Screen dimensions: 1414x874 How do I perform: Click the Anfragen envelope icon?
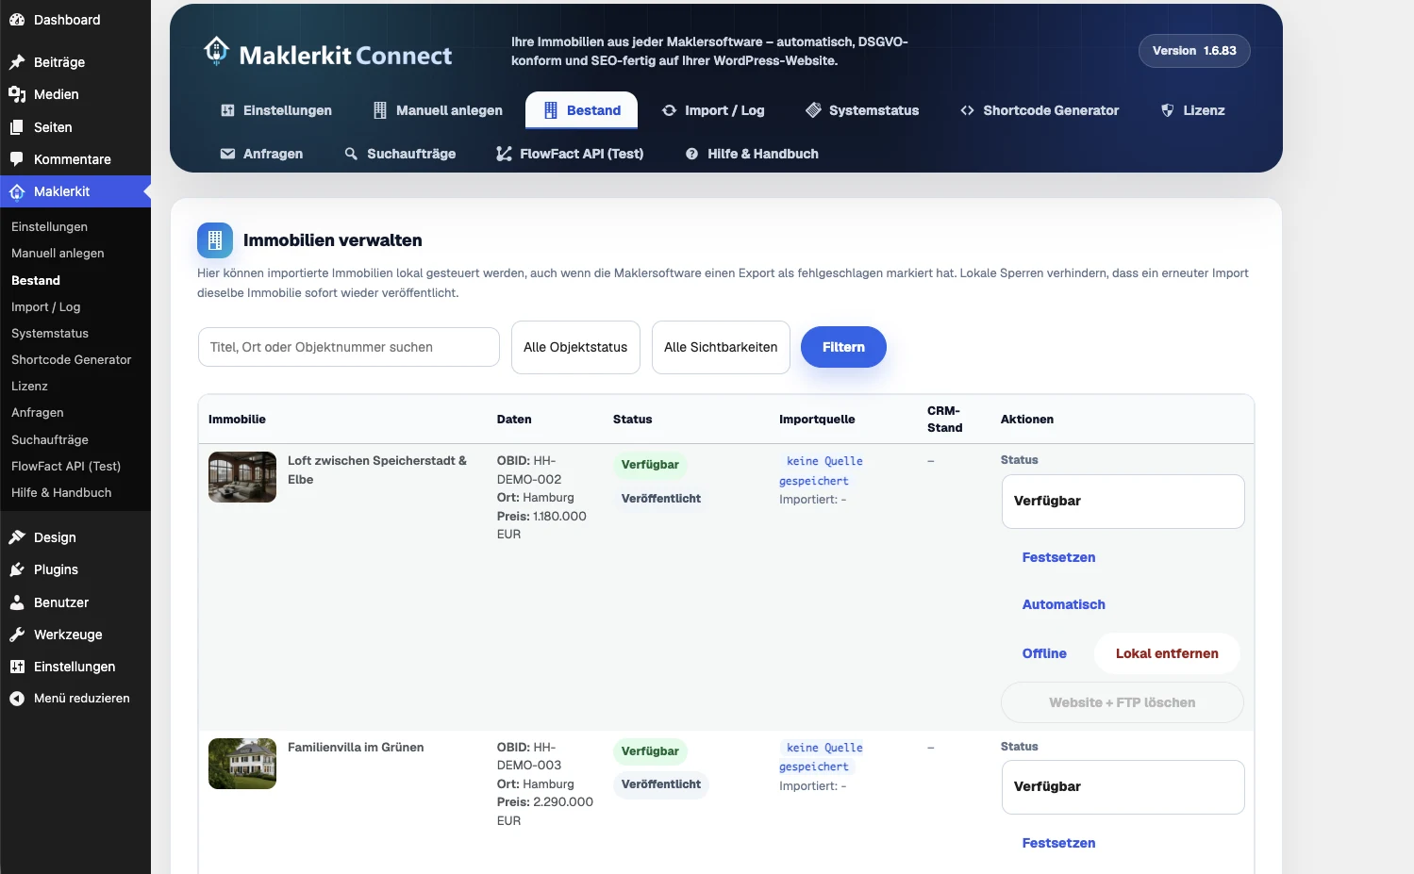point(227,154)
